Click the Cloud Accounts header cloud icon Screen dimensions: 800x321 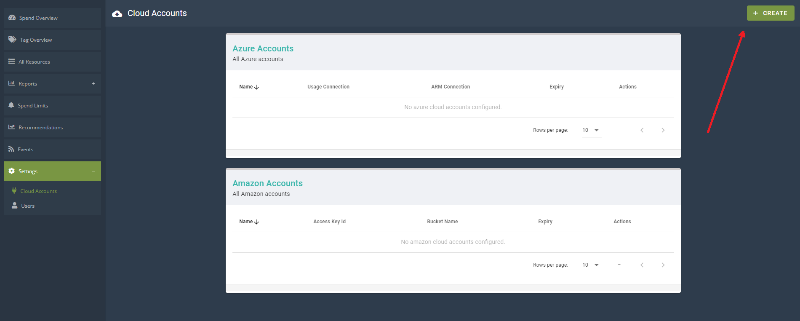click(x=117, y=14)
